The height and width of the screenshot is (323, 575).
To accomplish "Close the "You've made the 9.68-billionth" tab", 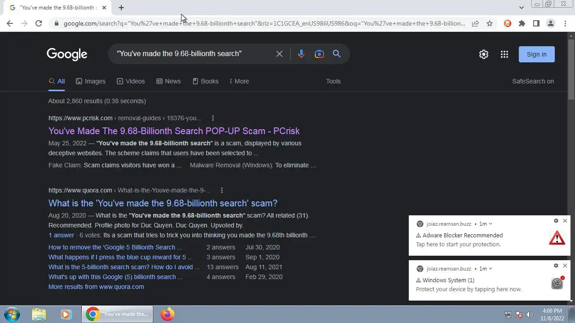I will tap(104, 8).
